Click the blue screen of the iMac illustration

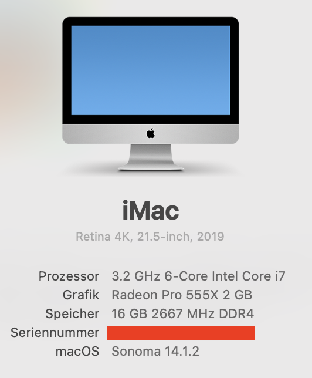(151, 70)
